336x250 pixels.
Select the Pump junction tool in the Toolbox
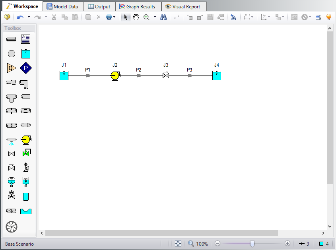25,140
